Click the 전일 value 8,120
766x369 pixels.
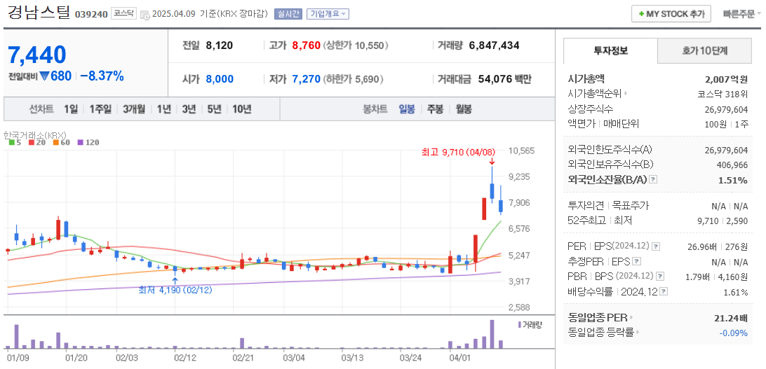[220, 46]
